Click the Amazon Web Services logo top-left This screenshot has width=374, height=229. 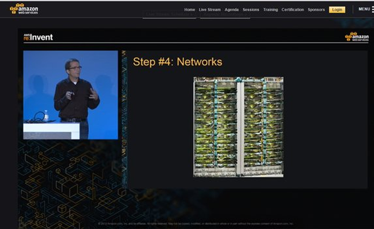[24, 9]
